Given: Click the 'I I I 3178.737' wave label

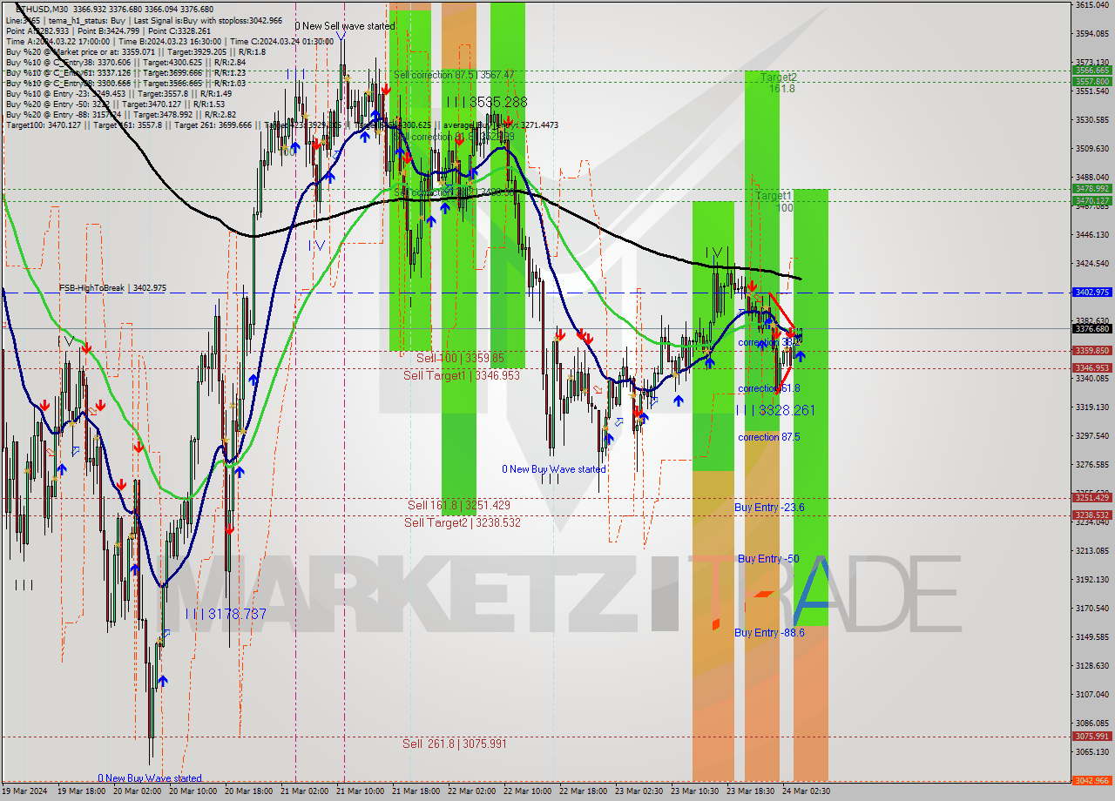Looking at the screenshot, I should point(226,614).
